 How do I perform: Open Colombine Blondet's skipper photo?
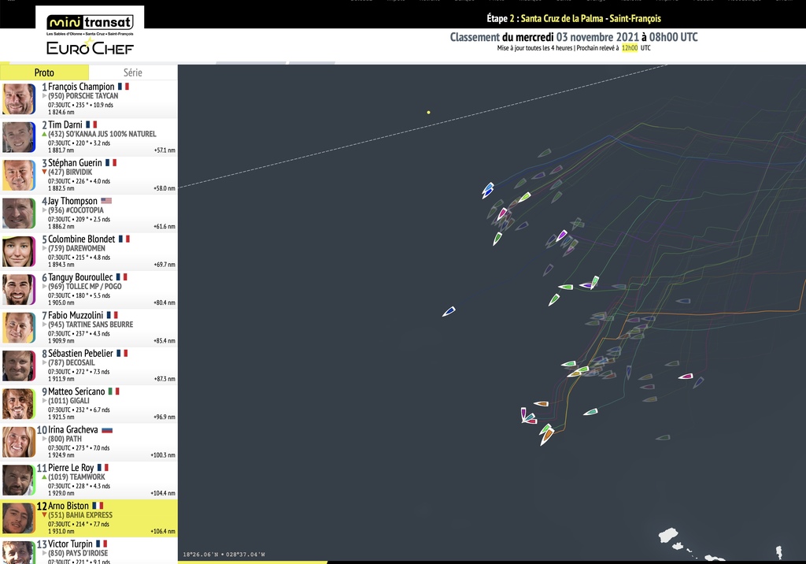(x=19, y=251)
